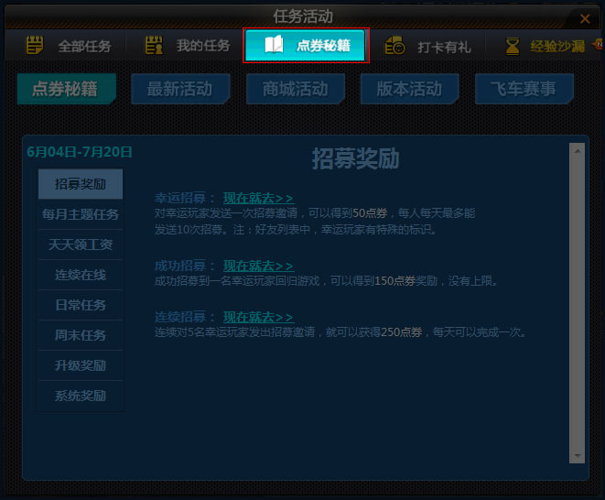Click the 我的任务 checklist icon
This screenshot has height=500, width=605.
click(154, 45)
